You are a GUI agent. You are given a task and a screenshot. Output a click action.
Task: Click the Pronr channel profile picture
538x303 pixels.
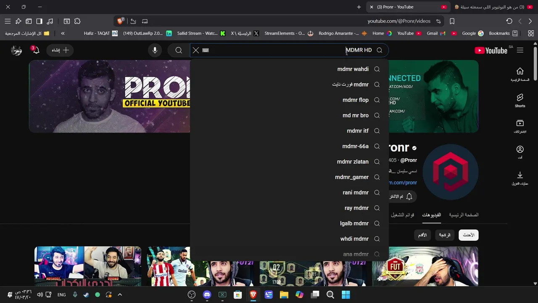point(450,172)
